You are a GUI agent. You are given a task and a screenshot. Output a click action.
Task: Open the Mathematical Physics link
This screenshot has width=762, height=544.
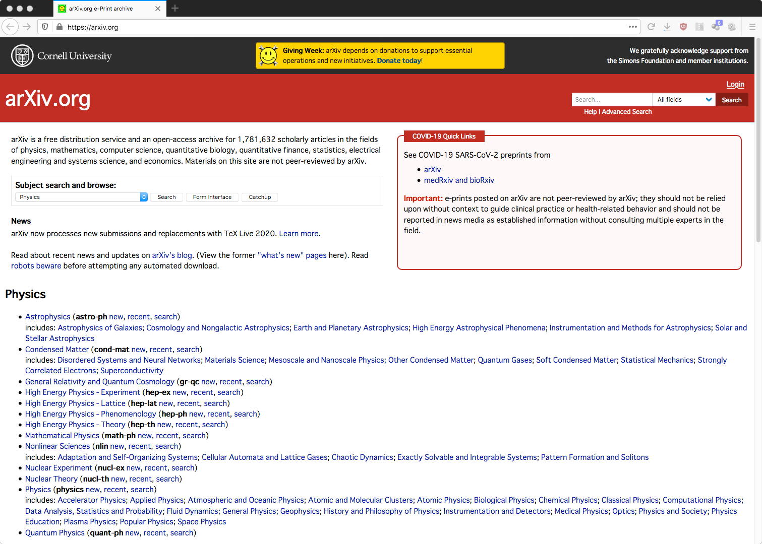click(x=63, y=436)
